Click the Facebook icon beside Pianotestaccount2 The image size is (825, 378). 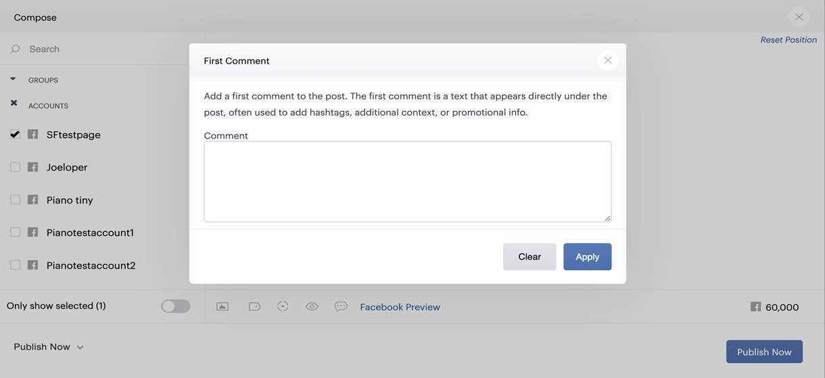(x=32, y=265)
